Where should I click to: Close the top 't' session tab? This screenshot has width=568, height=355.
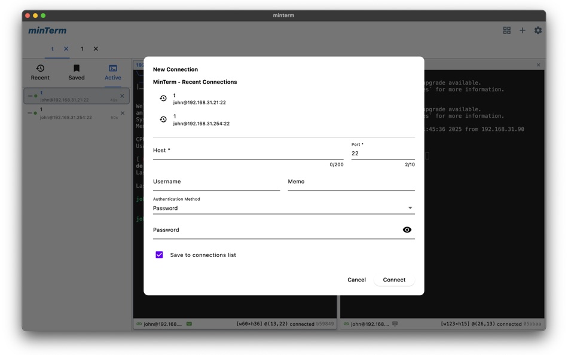tap(66, 48)
